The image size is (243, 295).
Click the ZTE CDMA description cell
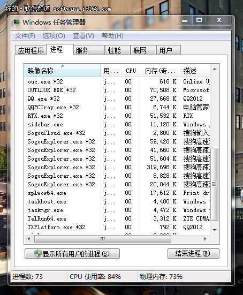[196, 218]
